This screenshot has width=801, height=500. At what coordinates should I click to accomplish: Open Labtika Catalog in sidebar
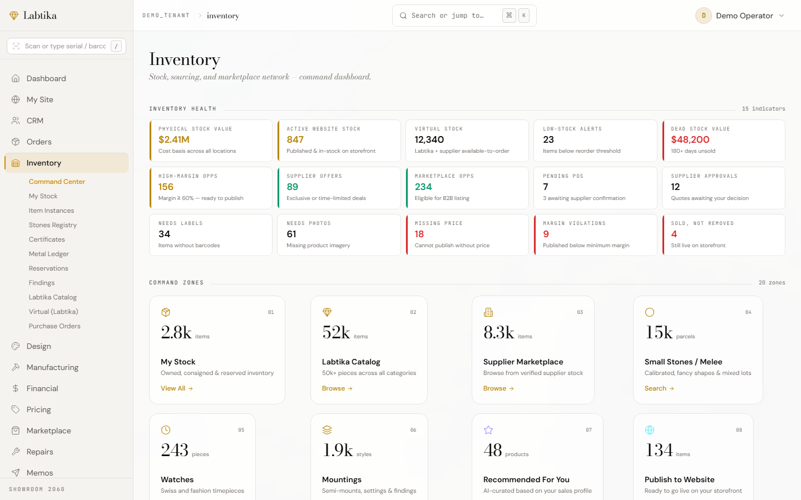point(53,297)
